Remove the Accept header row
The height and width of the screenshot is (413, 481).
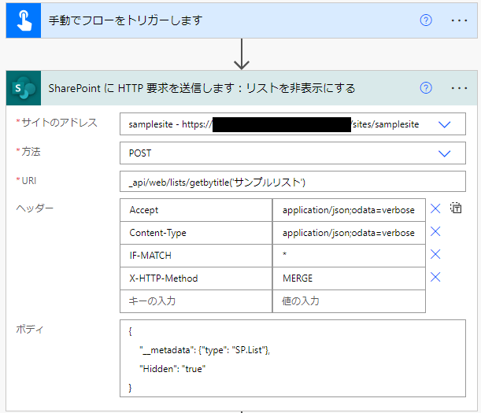click(x=435, y=208)
